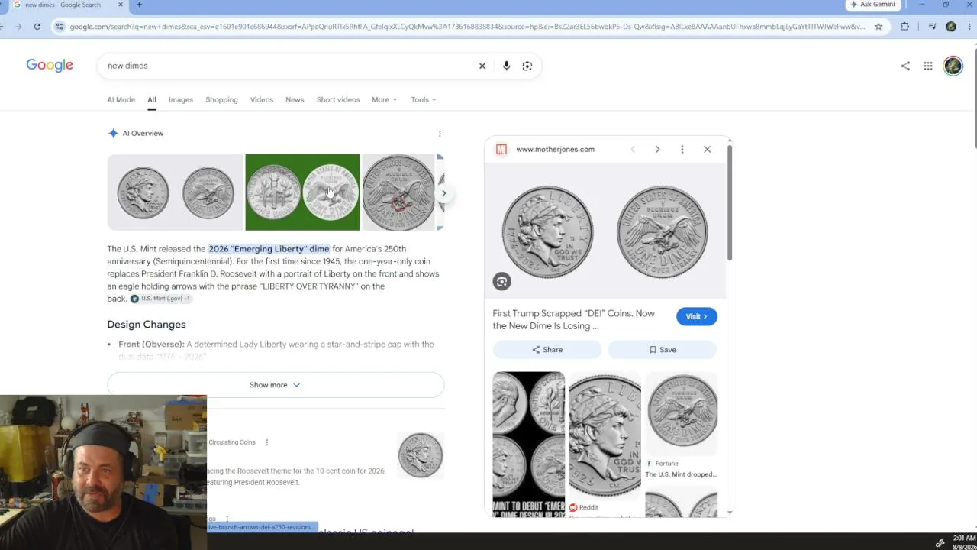Click the Ask Gemini button
Viewport: 977px width, 550px height.
(872, 5)
